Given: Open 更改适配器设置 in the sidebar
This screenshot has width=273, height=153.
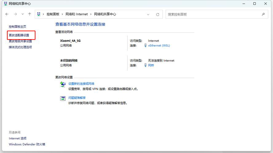Looking at the screenshot, I should [19, 35].
